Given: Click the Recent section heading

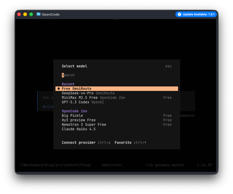Looking at the screenshot, I should (x=68, y=84).
